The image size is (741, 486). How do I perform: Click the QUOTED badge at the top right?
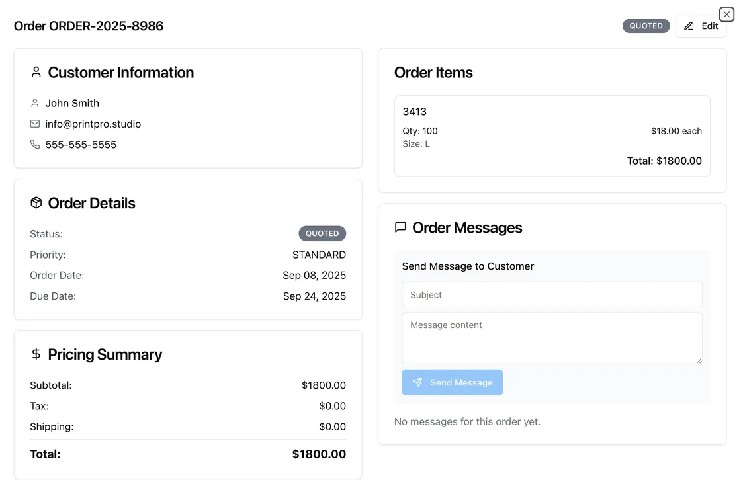pyautogui.click(x=646, y=26)
